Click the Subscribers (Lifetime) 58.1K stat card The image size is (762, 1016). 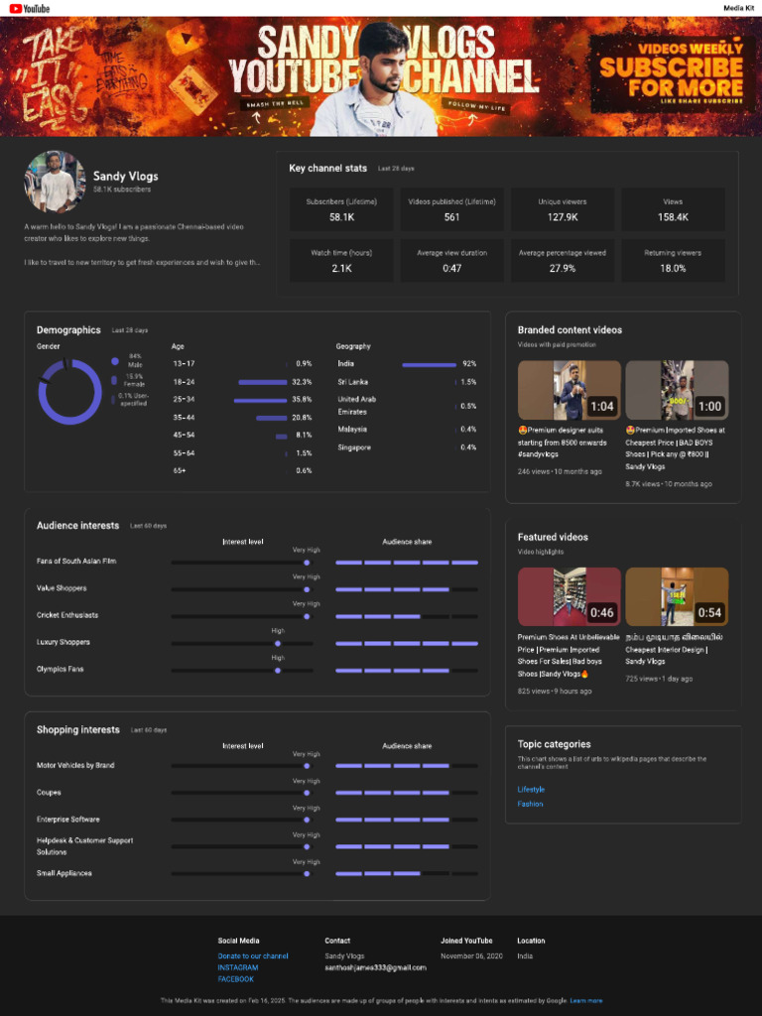click(341, 209)
